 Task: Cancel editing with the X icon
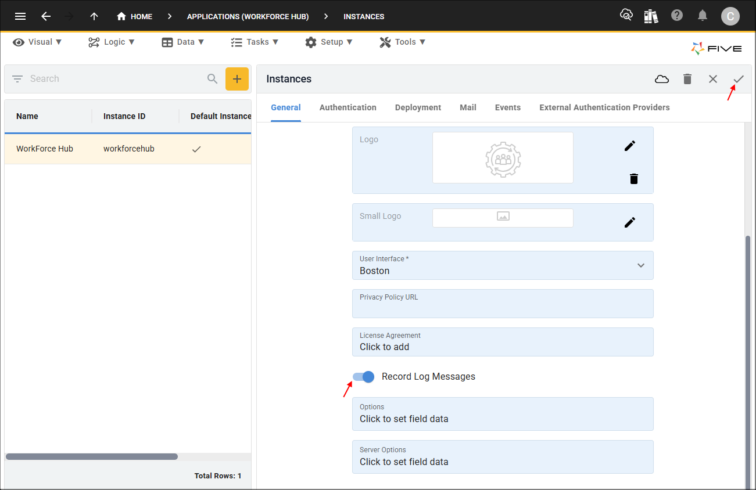coord(713,79)
